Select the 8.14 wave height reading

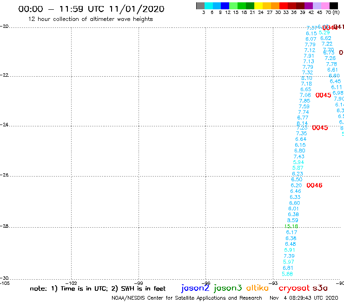(302, 123)
